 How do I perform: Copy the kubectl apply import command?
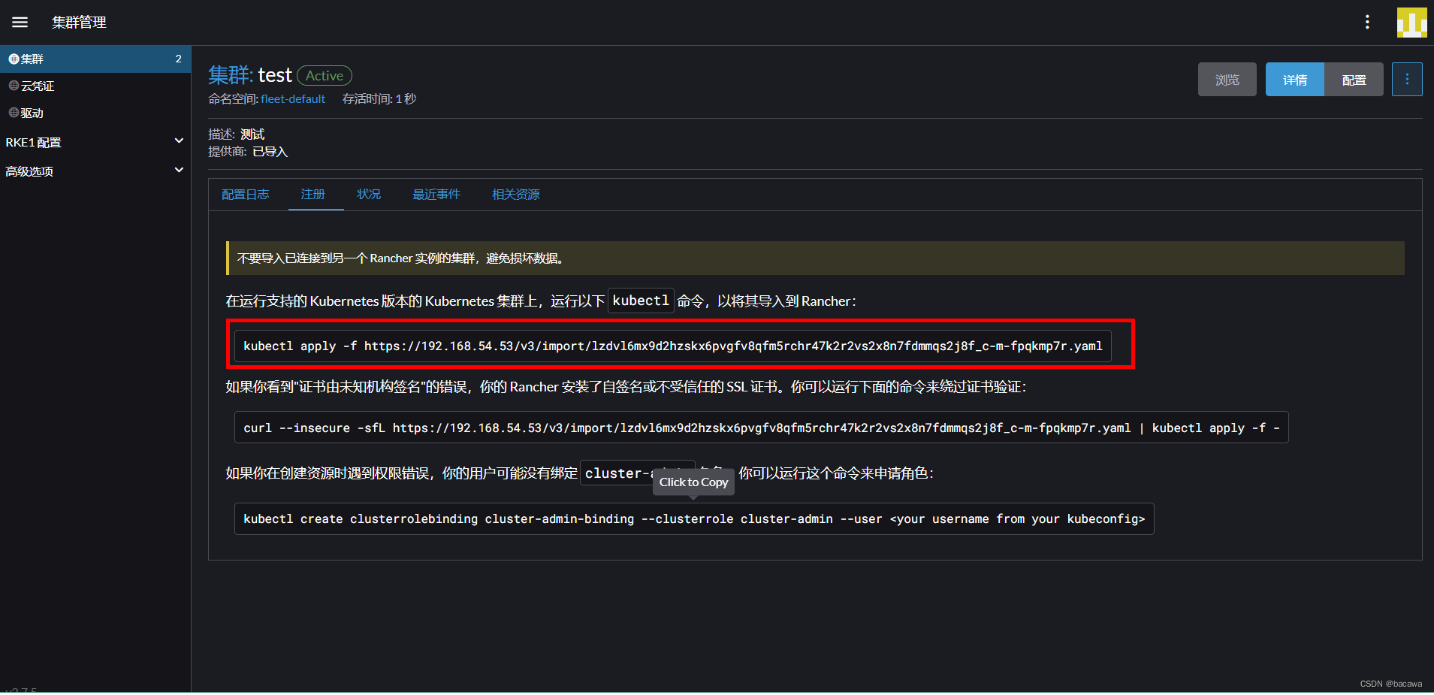pyautogui.click(x=673, y=346)
